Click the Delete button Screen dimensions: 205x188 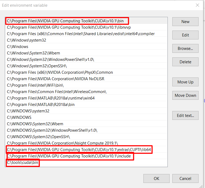(185, 62)
